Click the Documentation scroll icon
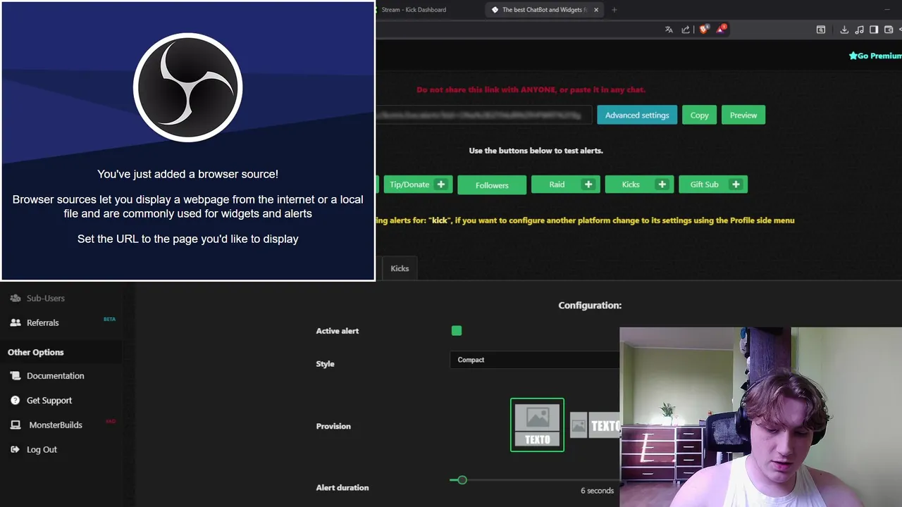This screenshot has height=507, width=902. coord(16,376)
